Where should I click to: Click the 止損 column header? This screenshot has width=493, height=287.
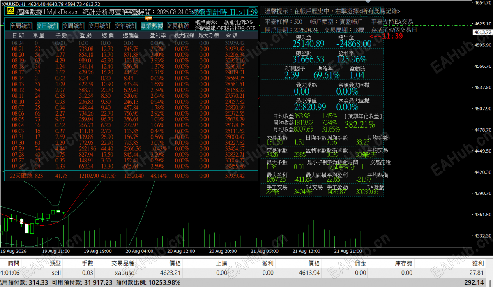click(222, 263)
